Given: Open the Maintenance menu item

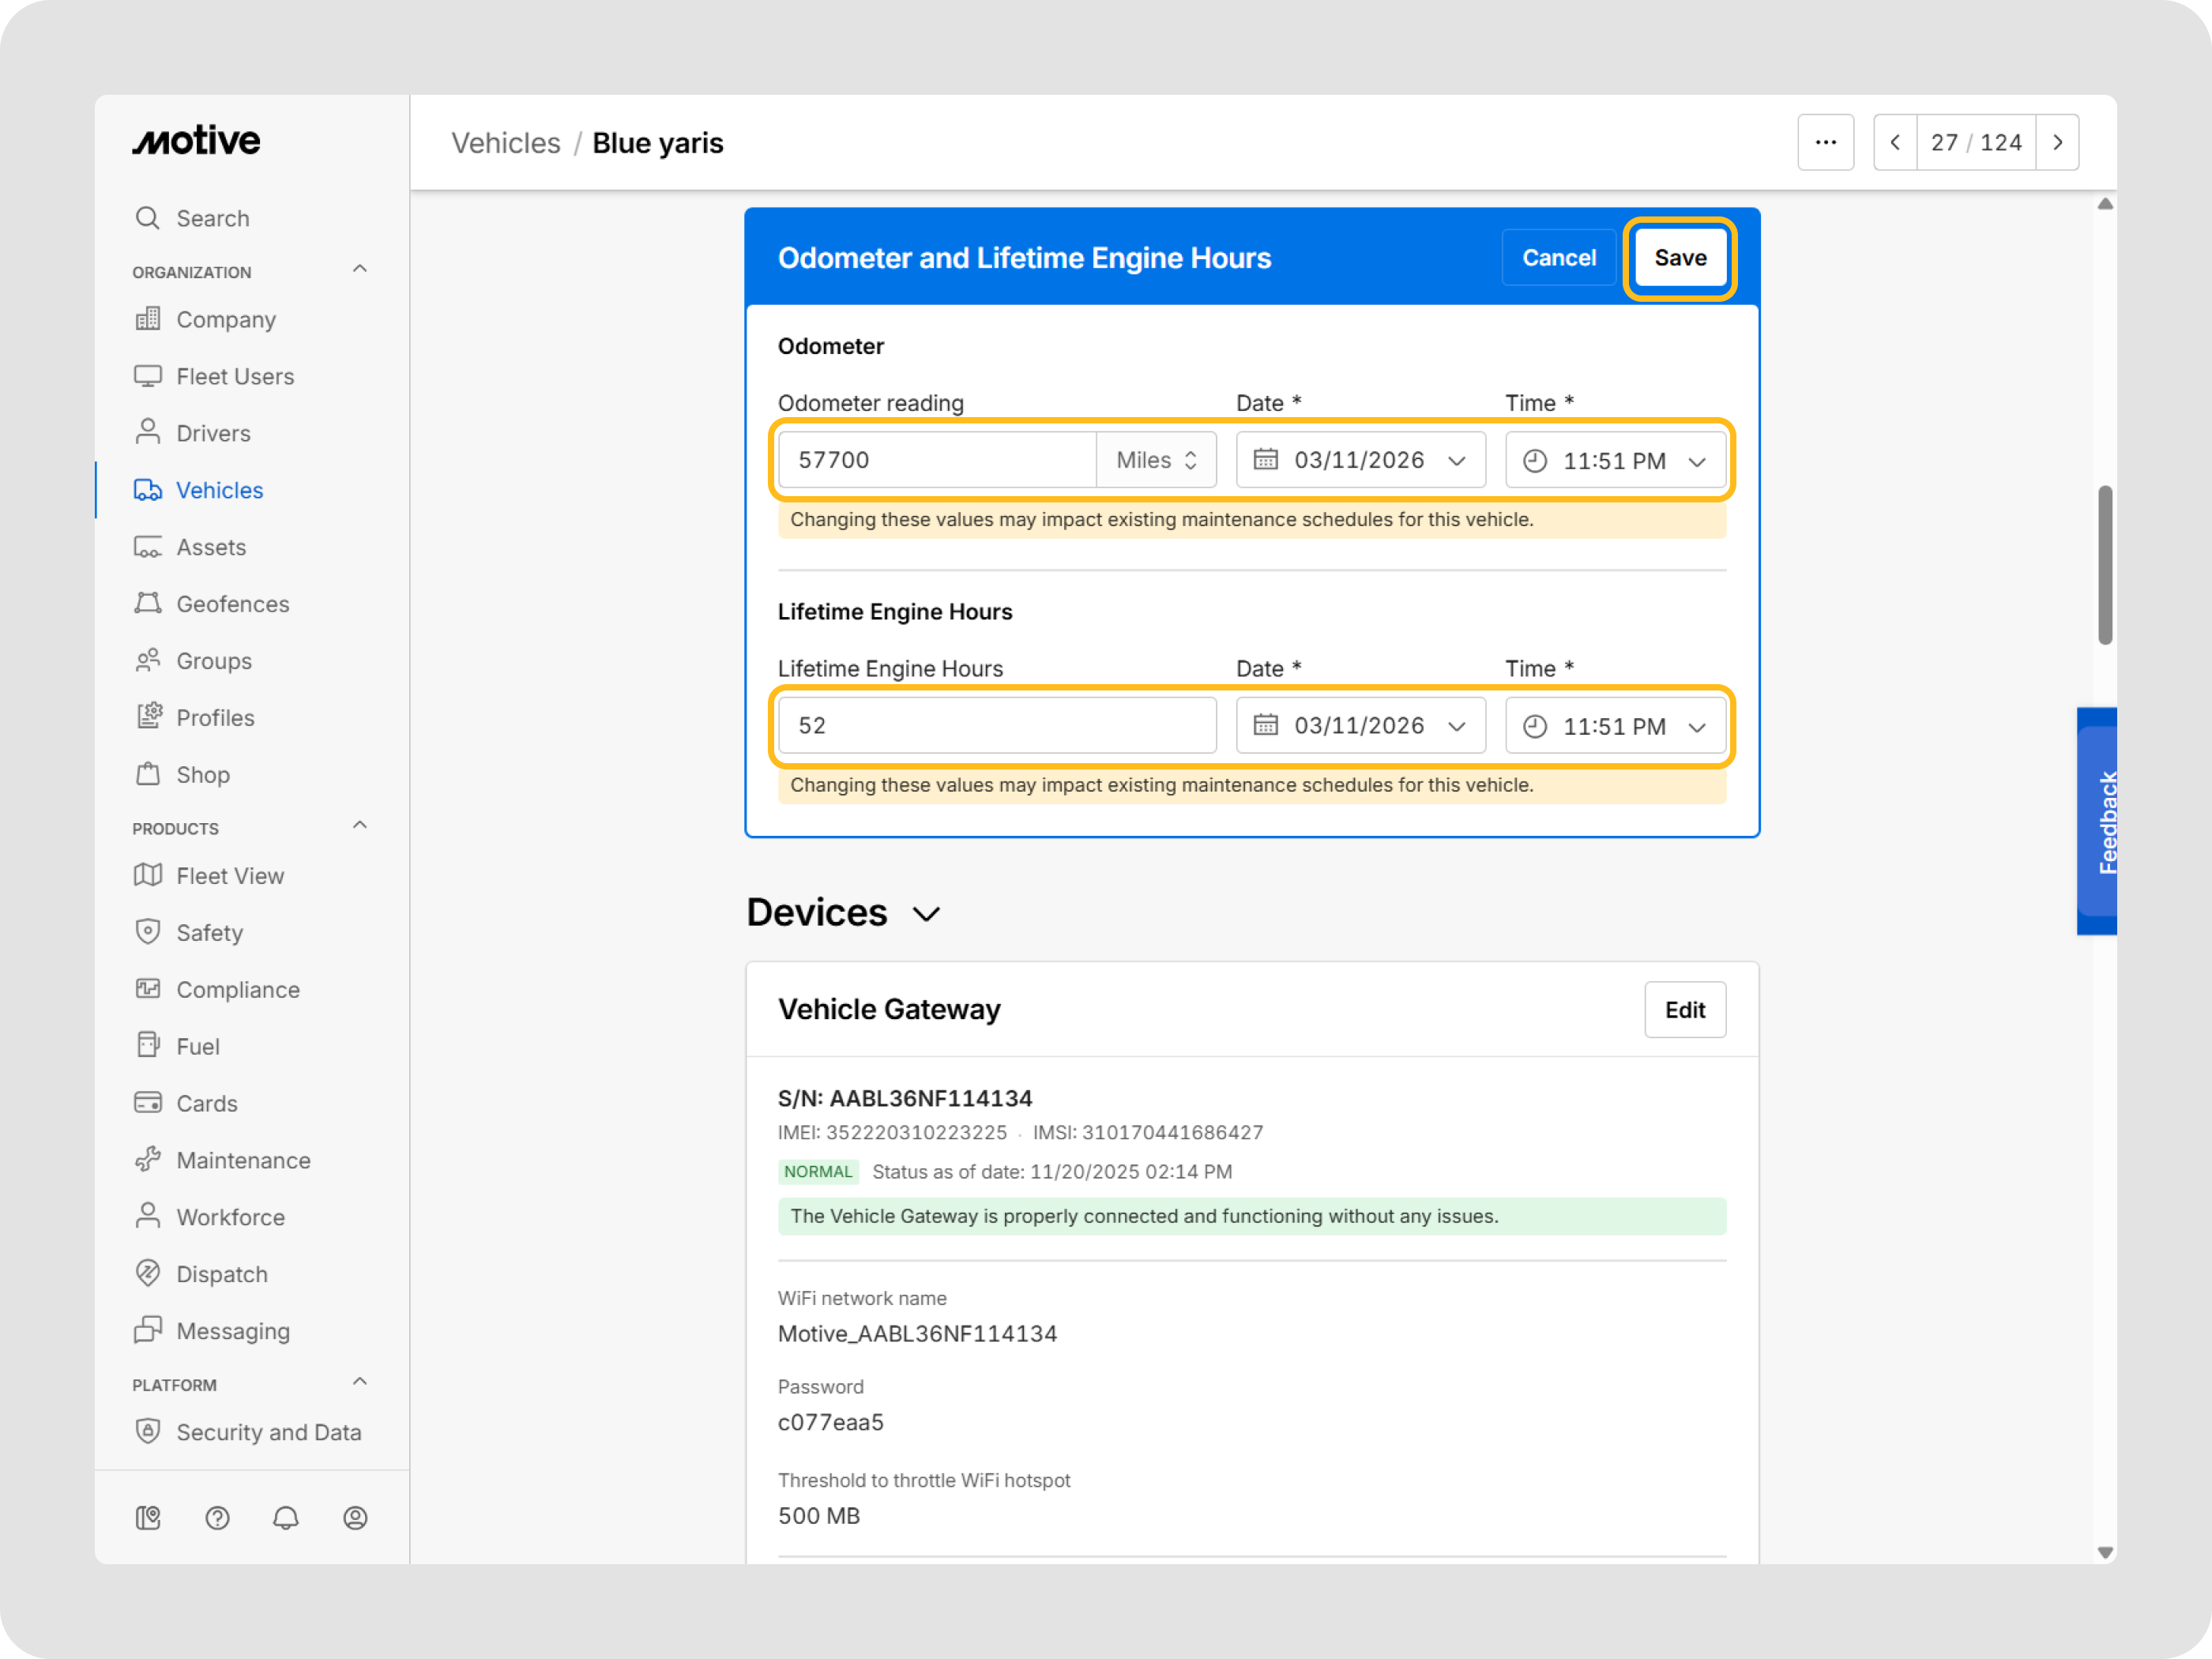Looking at the screenshot, I should (243, 1160).
